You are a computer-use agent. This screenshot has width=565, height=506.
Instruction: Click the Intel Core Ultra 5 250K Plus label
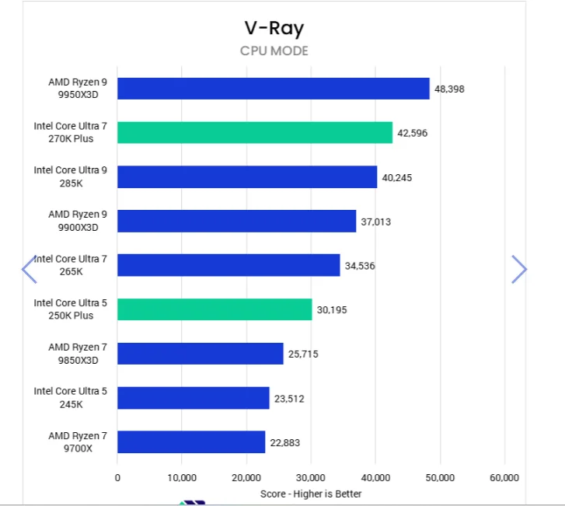click(x=71, y=309)
